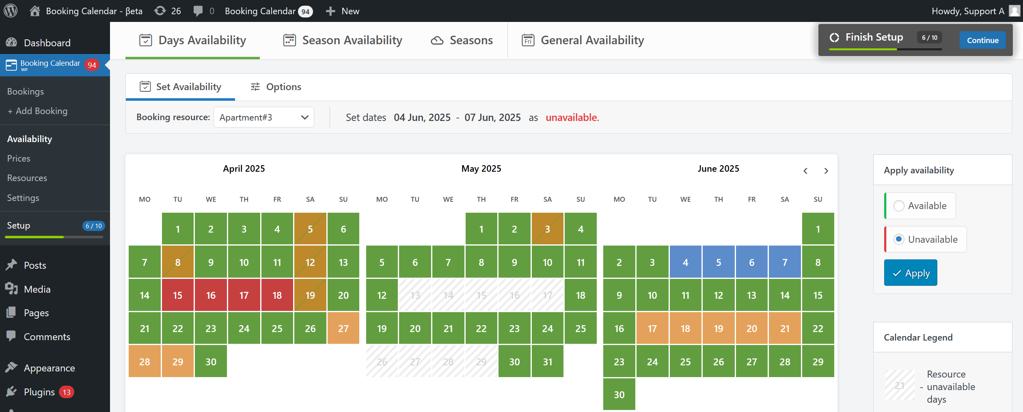The width and height of the screenshot is (1023, 412).
Task: Open Bookings in the sidebar
Action: (26, 91)
